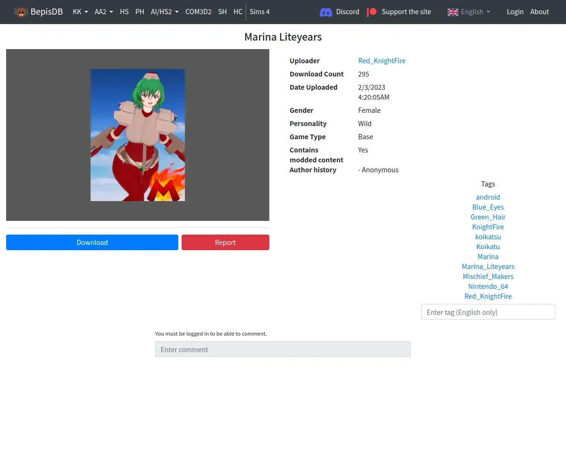Select the Koikatu tag
The image size is (566, 472).
coord(488,247)
